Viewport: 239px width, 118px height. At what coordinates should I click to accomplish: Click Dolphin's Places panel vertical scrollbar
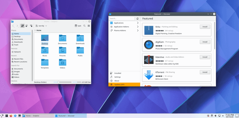[32, 55]
